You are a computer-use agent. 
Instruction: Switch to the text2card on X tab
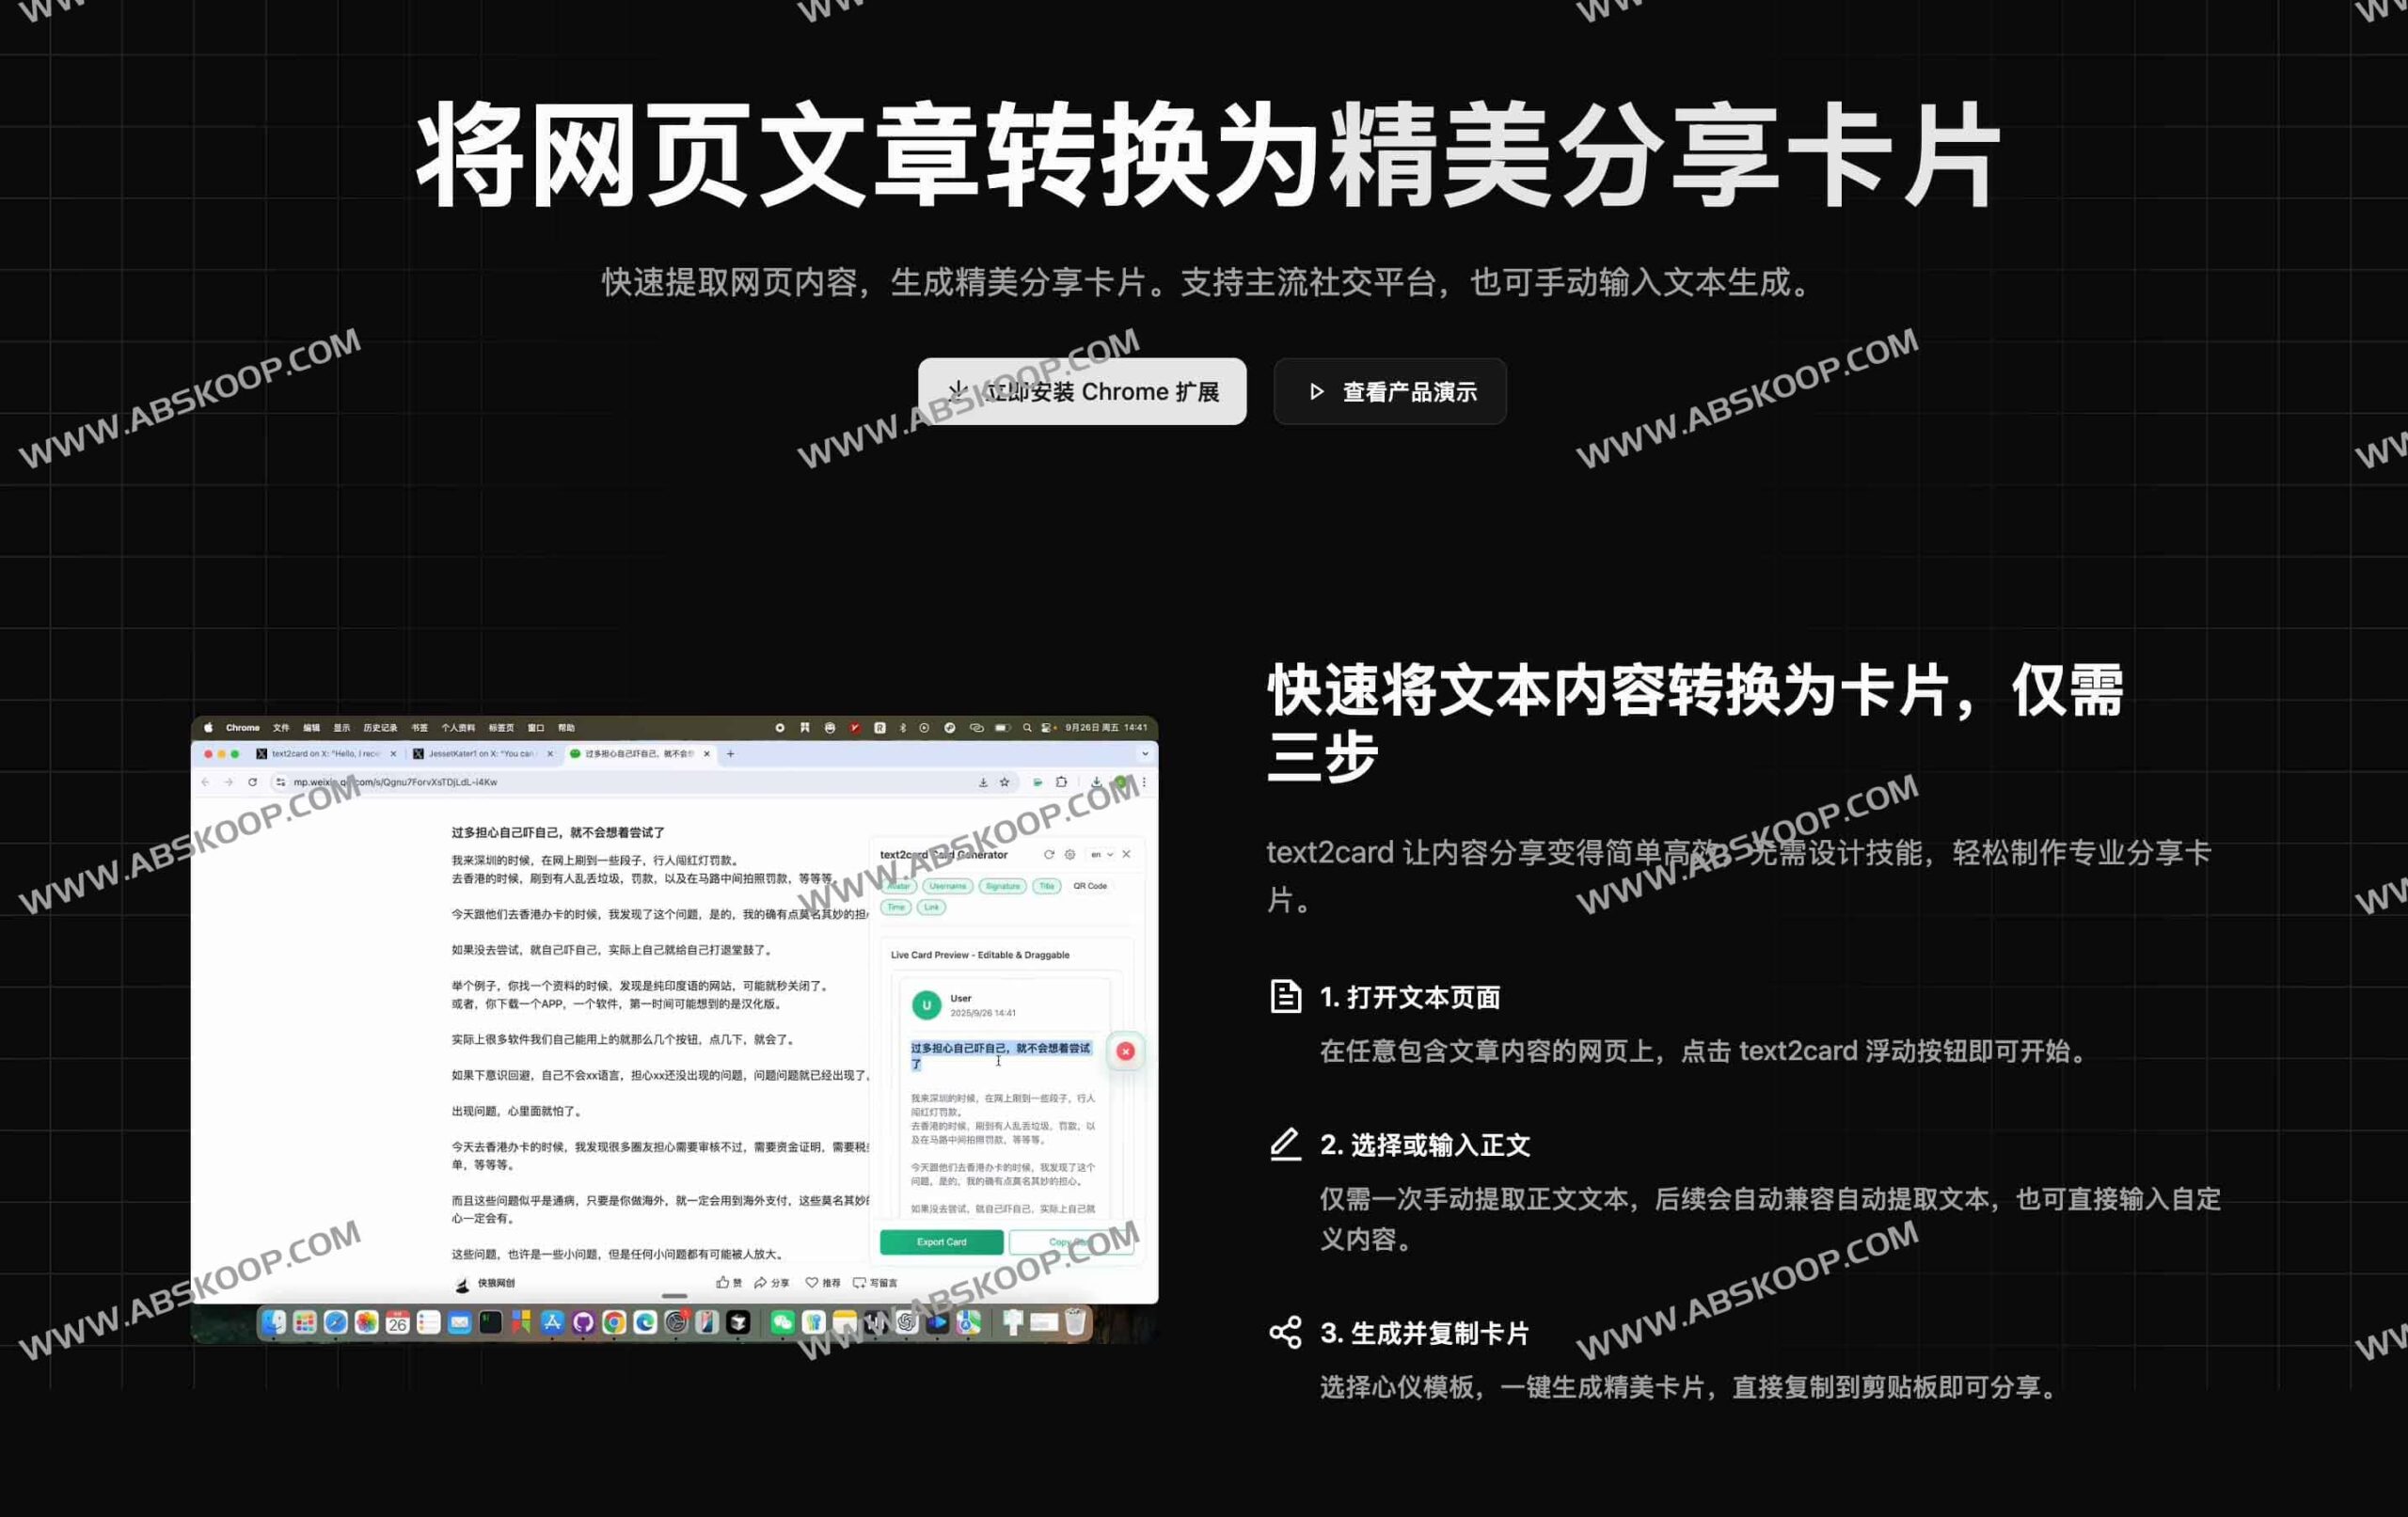click(323, 754)
